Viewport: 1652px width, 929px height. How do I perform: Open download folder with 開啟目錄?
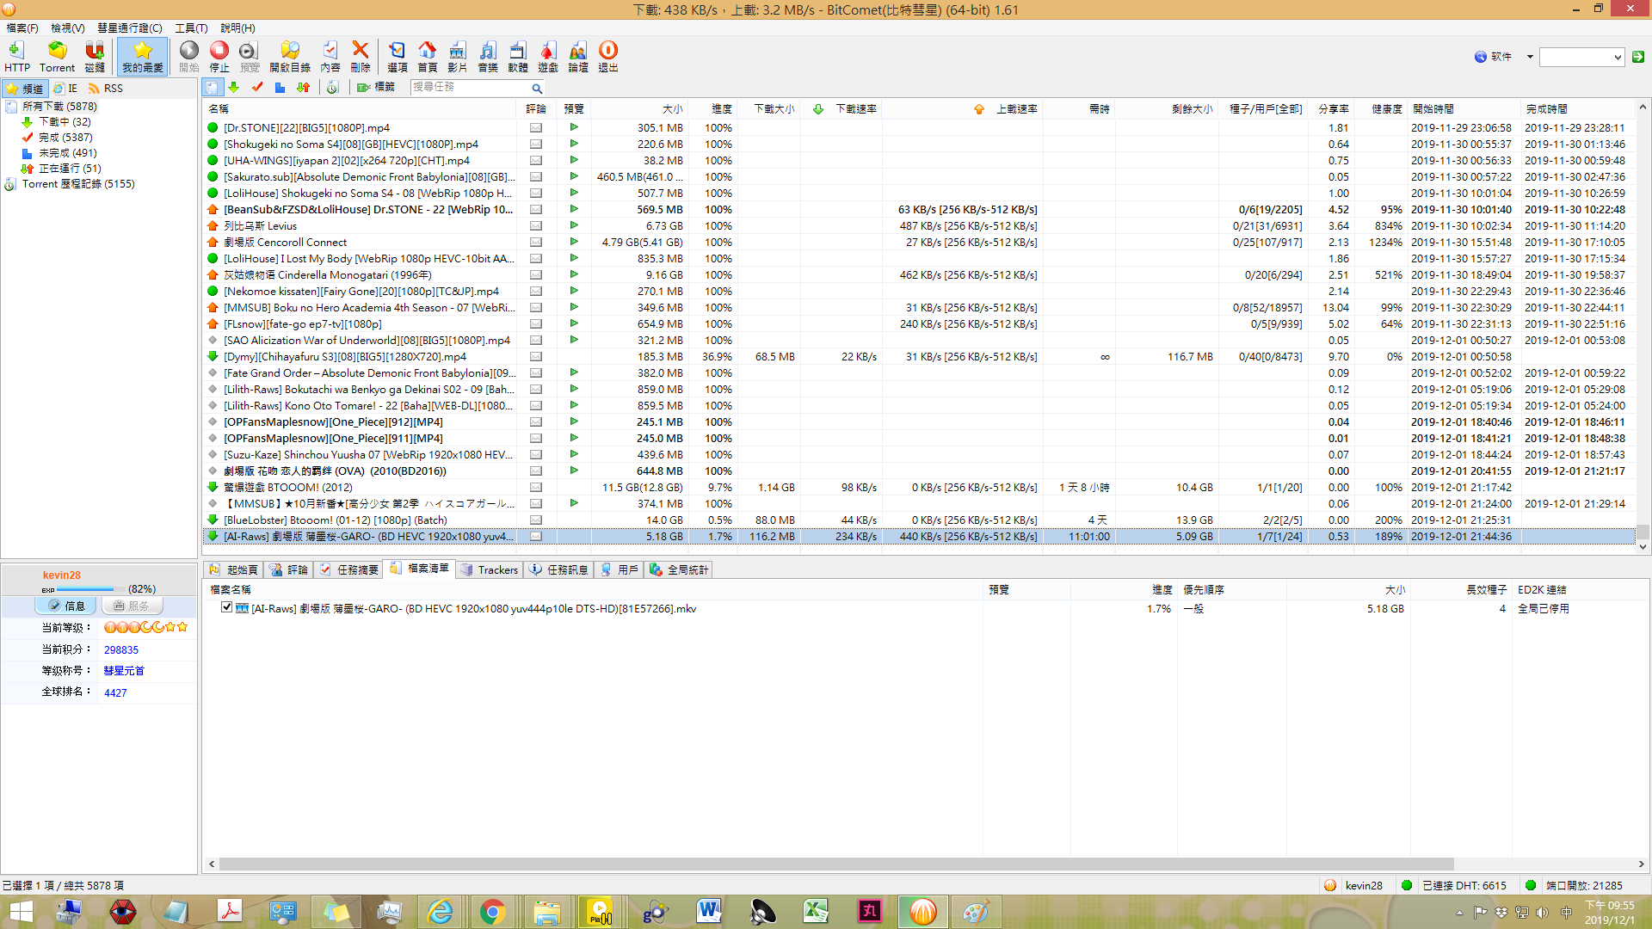(290, 56)
